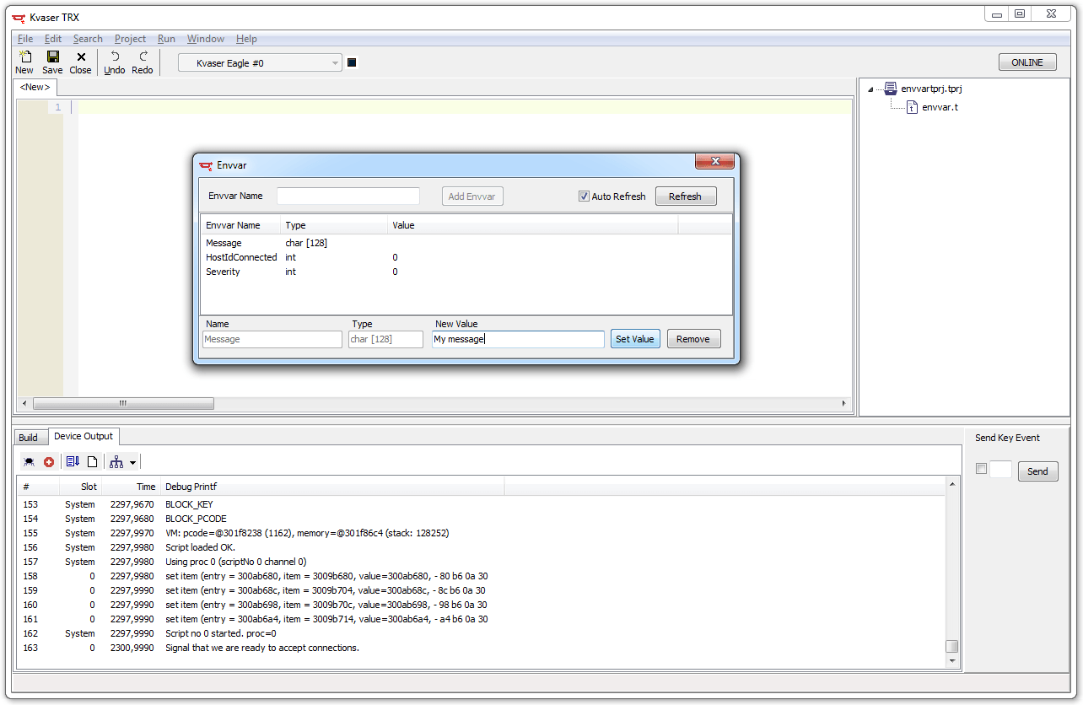This screenshot has height=705, width=1083.
Task: Click the Save toolbar icon
Action: click(52, 57)
